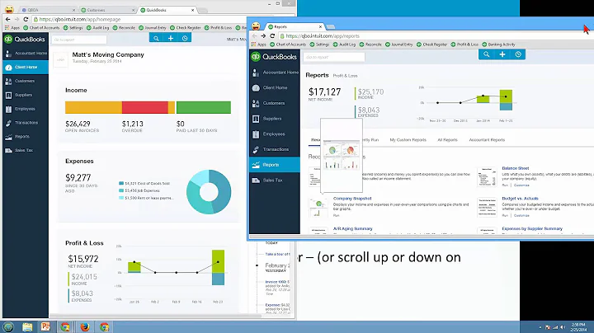
Task: Open PowerPoint from the Windows taskbar
Action: tap(45, 326)
